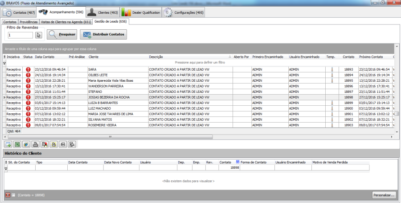This screenshot has height=203, width=401.
Task: Click the Personalizar... button
Action: click(384, 195)
